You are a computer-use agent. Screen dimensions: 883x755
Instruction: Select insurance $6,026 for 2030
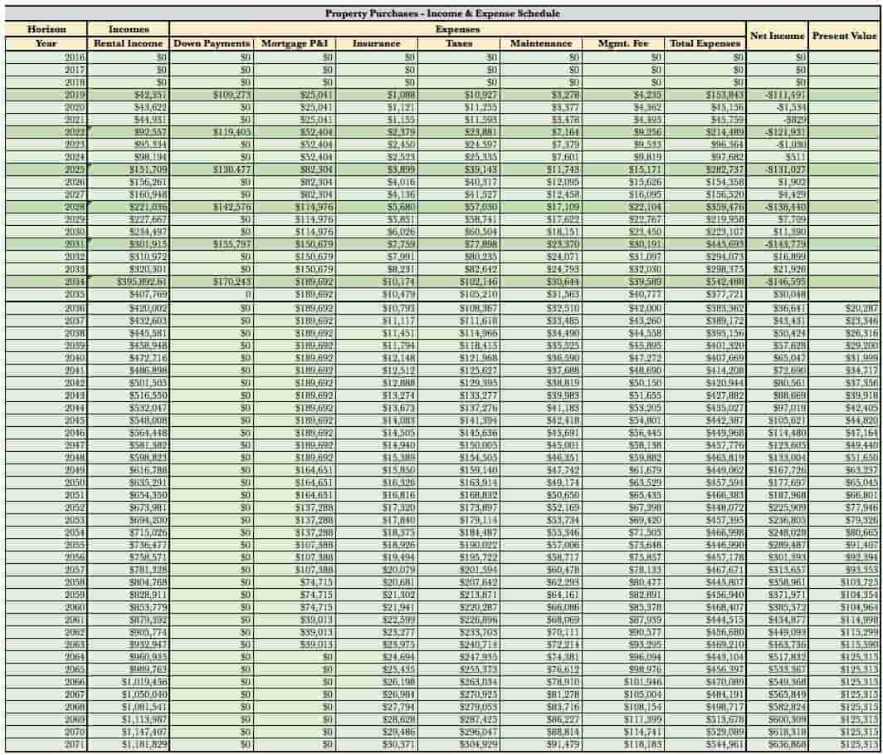point(376,232)
